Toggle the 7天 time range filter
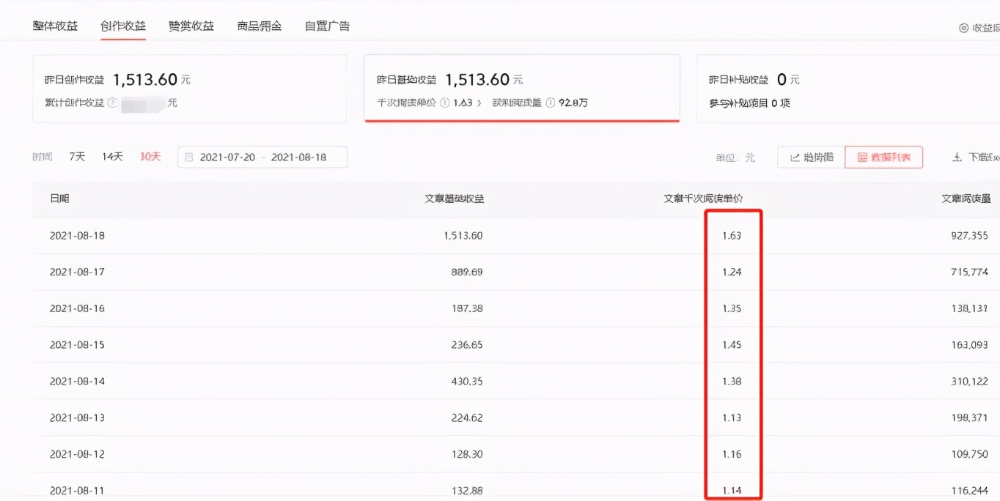Image resolution: width=1000 pixels, height=501 pixels. tap(76, 156)
